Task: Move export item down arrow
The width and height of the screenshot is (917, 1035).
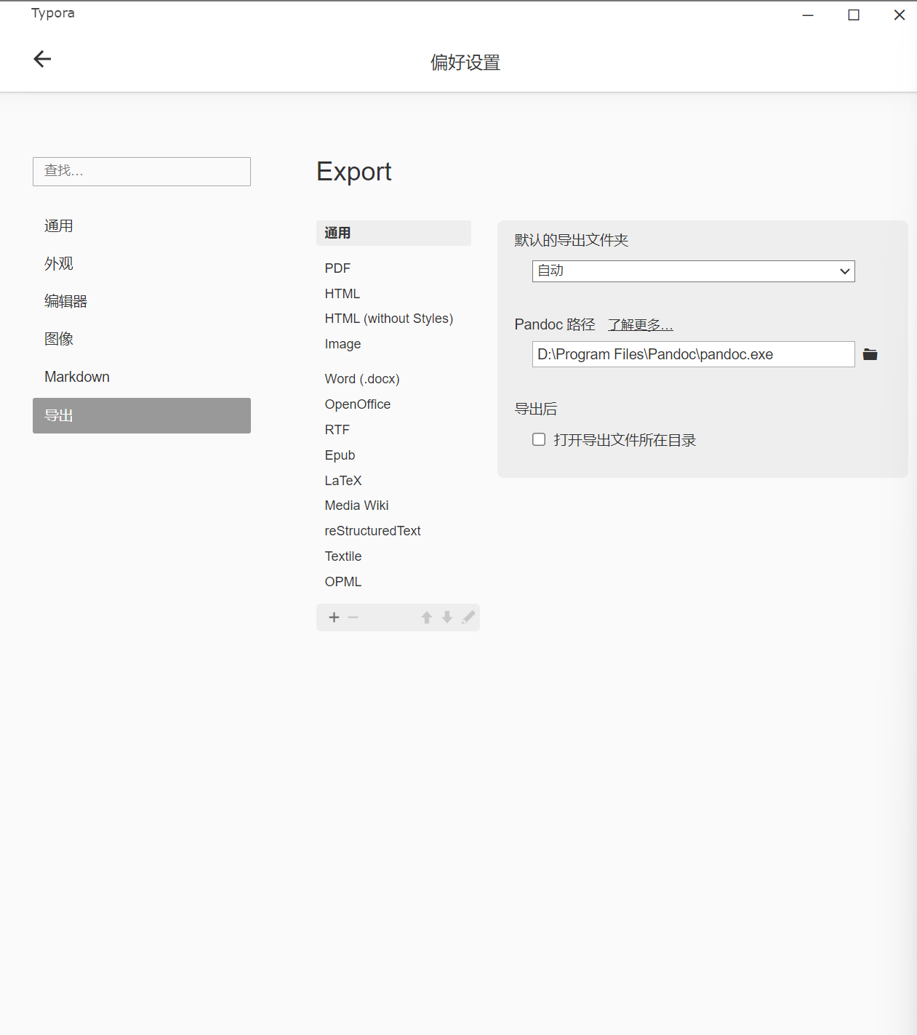Action: pos(447,618)
